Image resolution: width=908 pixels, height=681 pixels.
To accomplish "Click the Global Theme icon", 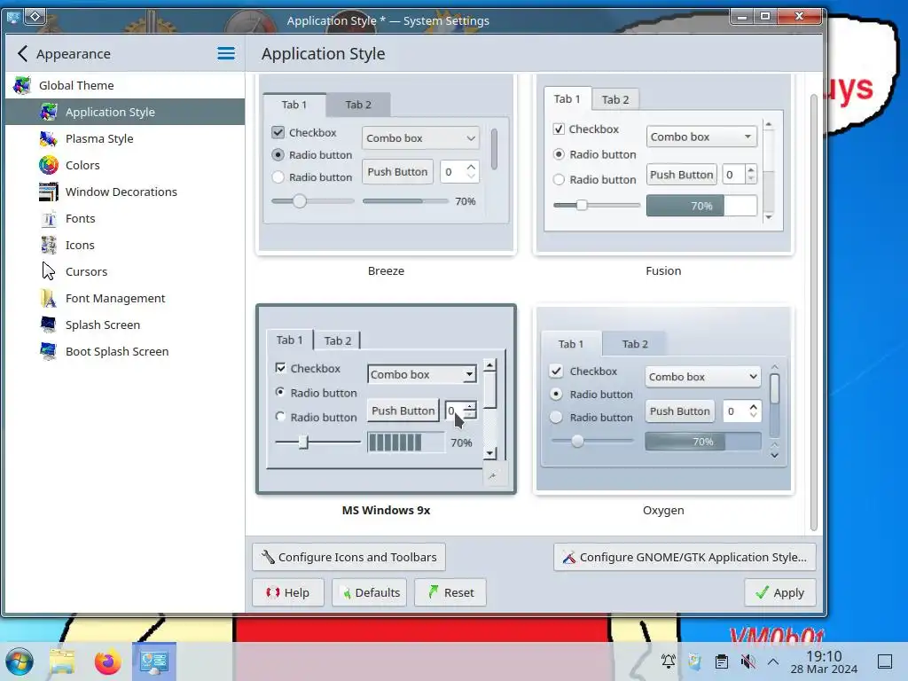I will [22, 86].
